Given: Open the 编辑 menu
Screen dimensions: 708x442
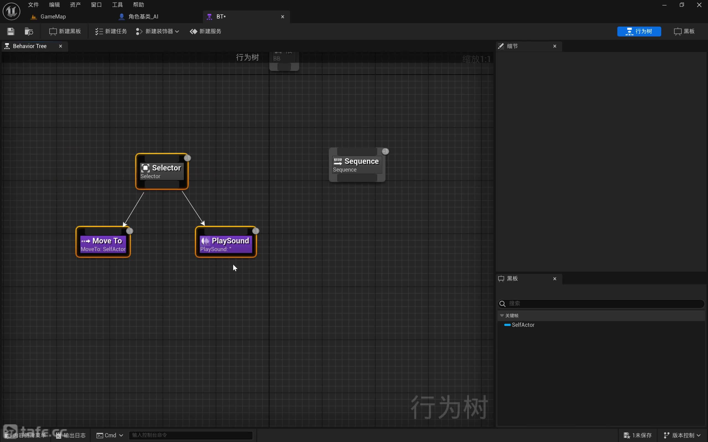Looking at the screenshot, I should tap(54, 5).
